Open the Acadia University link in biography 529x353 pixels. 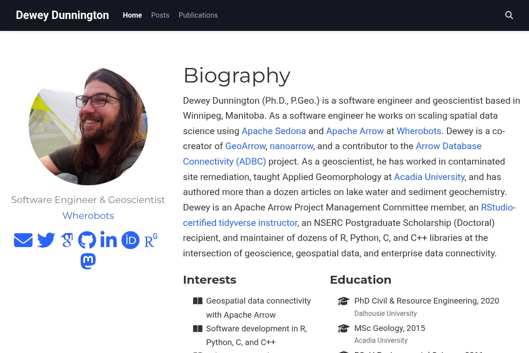tap(429, 177)
